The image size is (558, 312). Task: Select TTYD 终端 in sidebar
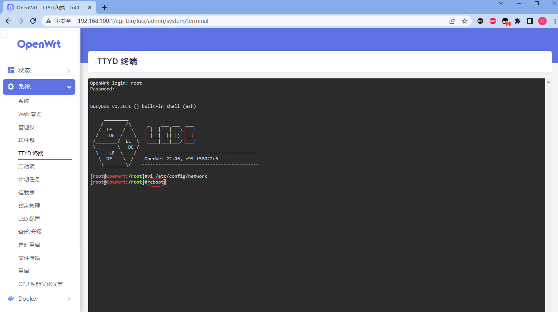[31, 153]
